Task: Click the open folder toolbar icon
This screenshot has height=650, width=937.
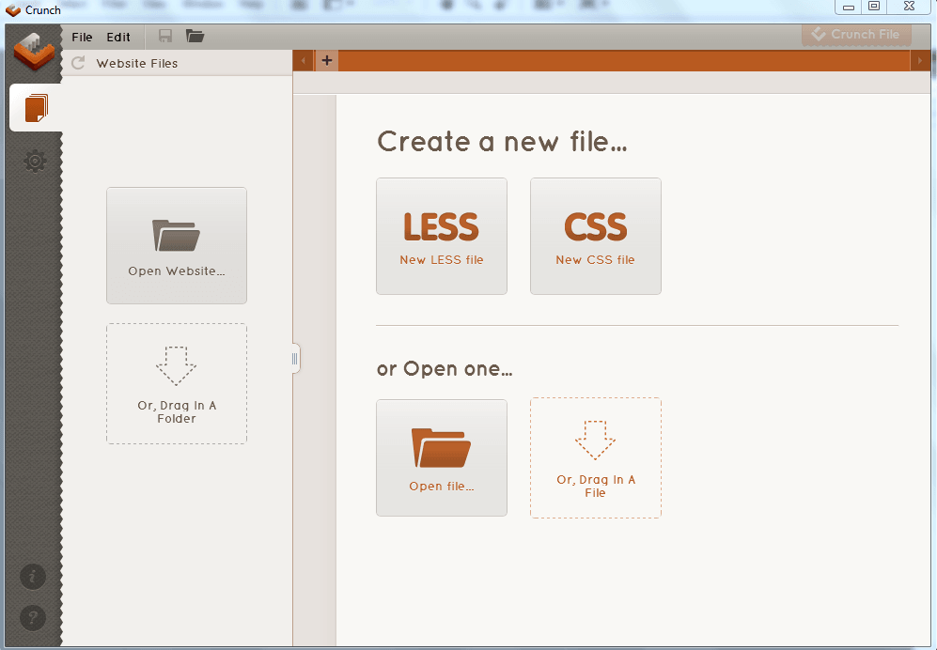Action: 195,37
